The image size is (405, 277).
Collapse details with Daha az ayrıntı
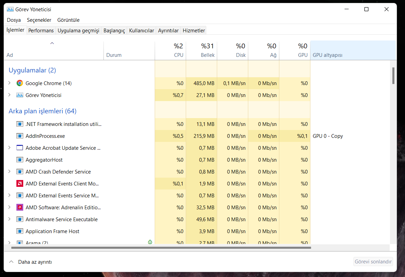(x=30, y=262)
